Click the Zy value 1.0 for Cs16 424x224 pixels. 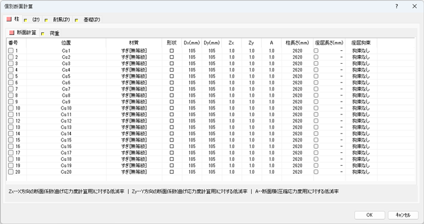click(252, 146)
